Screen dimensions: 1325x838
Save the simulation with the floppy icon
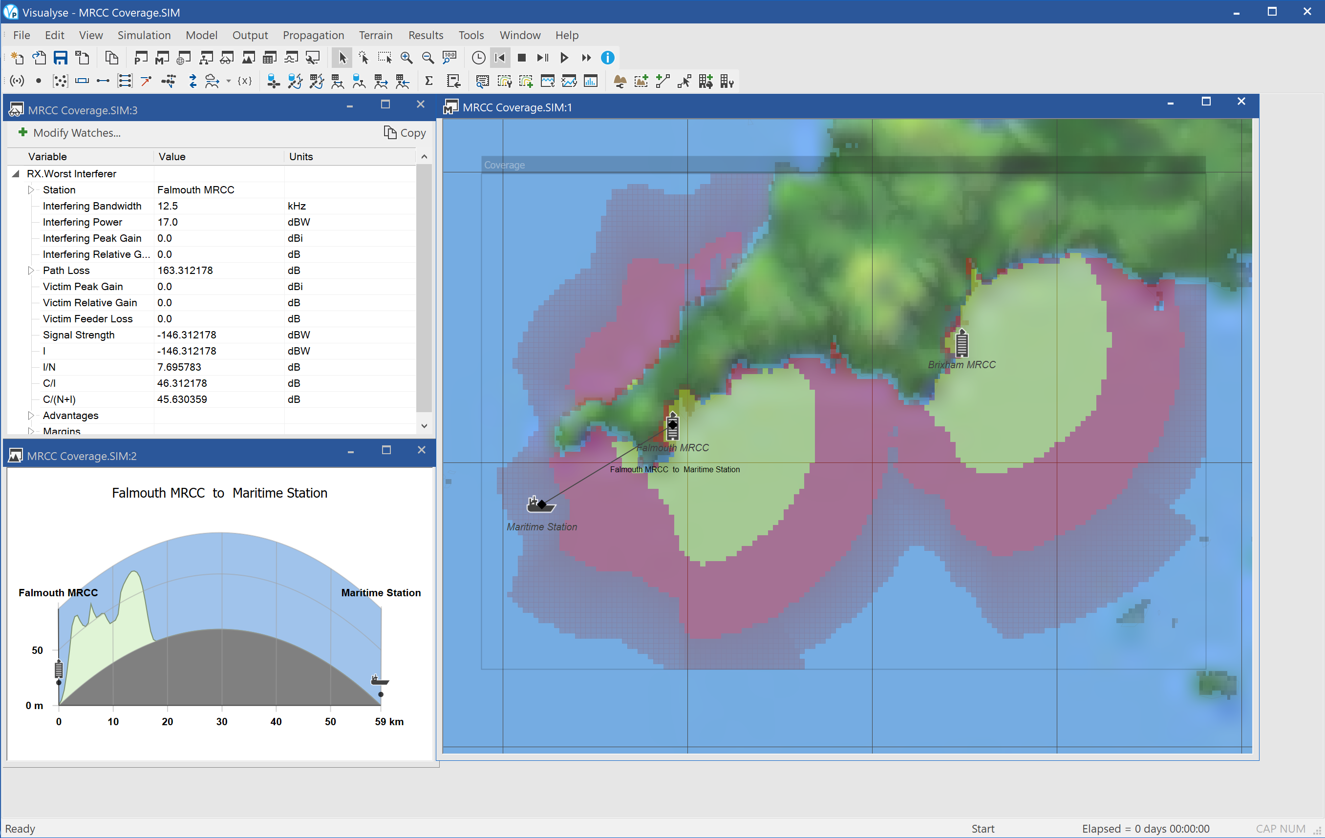61,58
